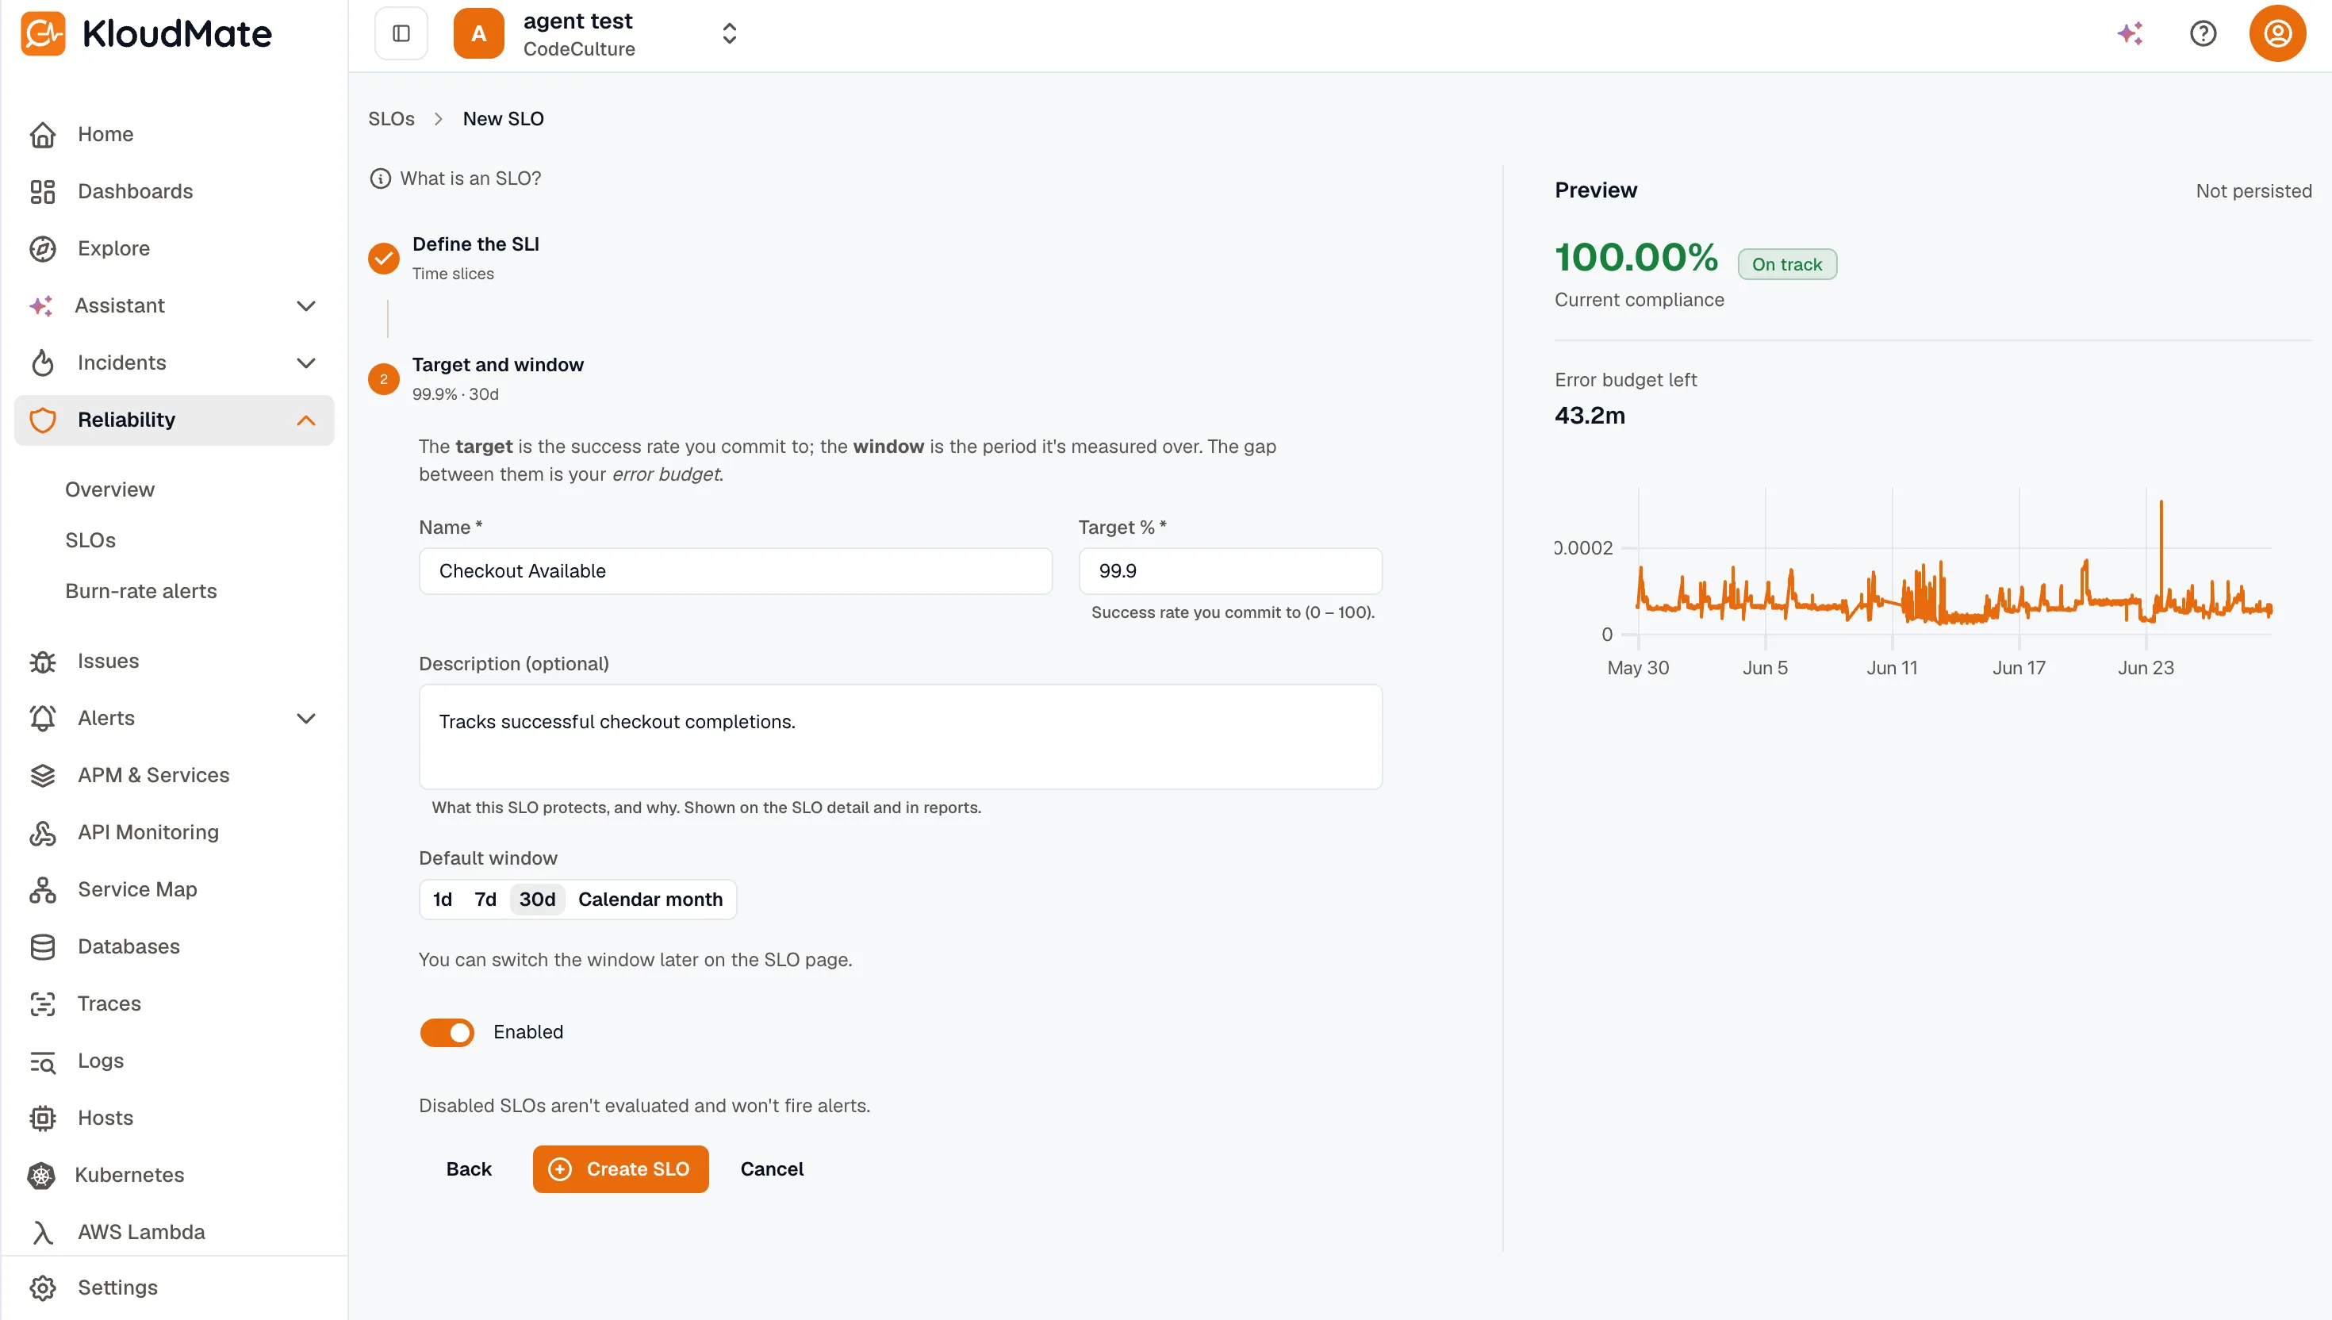Image resolution: width=2332 pixels, height=1320 pixels.
Task: Click the Home house icon
Action: coord(43,134)
